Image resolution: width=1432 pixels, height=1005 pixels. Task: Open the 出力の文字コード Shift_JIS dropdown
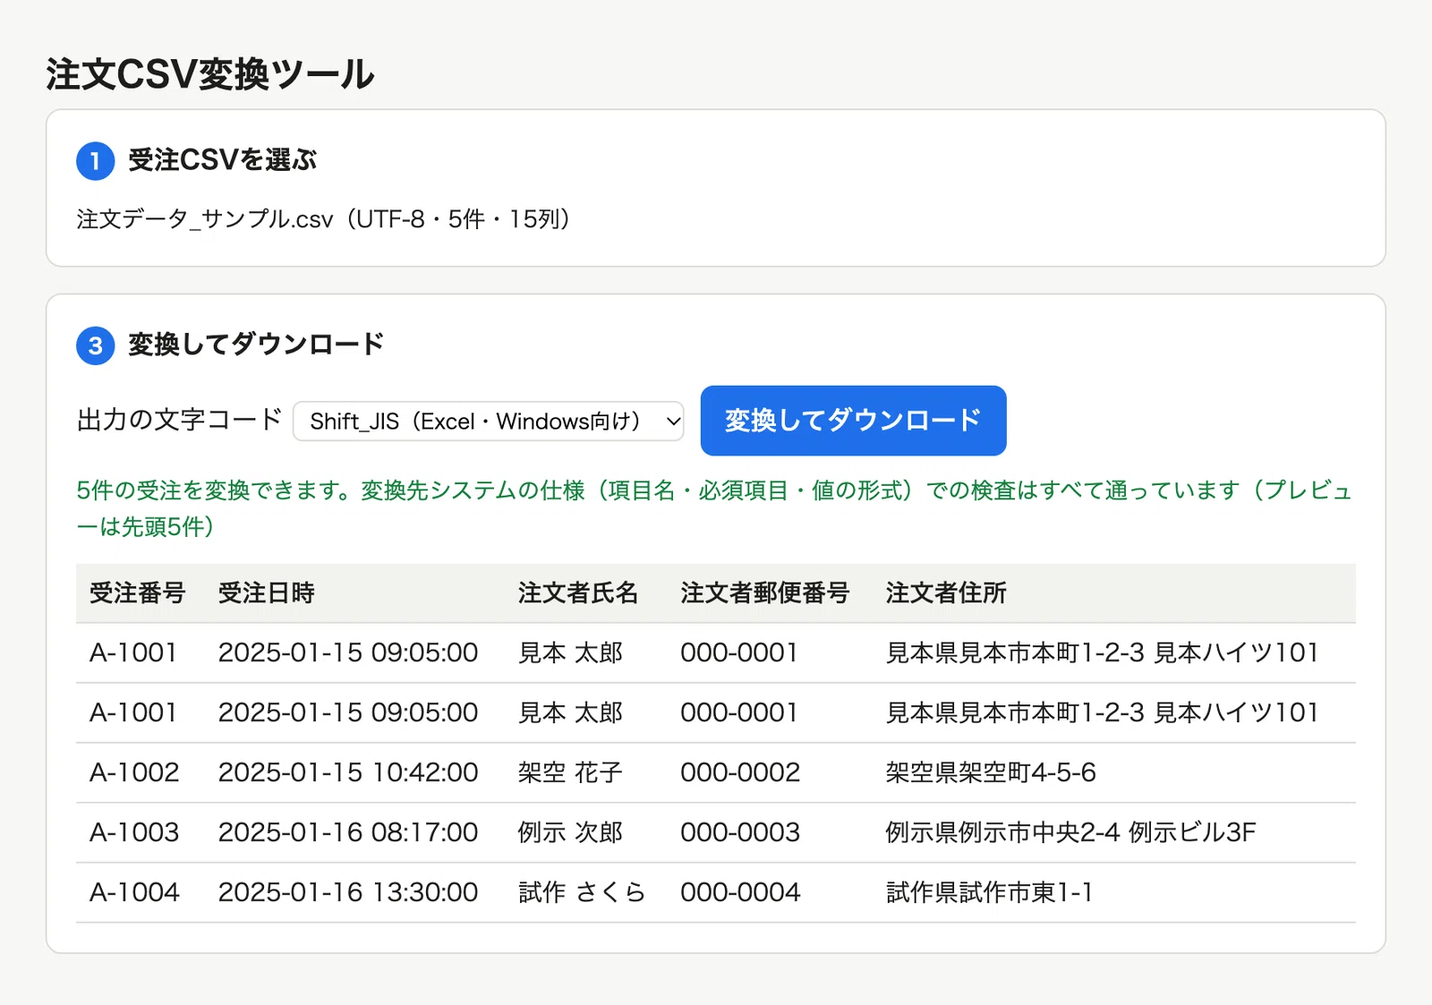[x=489, y=422]
